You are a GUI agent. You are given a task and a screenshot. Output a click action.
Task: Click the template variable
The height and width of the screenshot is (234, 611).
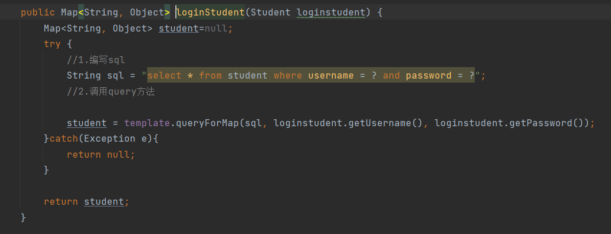tap(147, 123)
